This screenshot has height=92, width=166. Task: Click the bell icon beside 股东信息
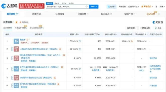[16, 22]
